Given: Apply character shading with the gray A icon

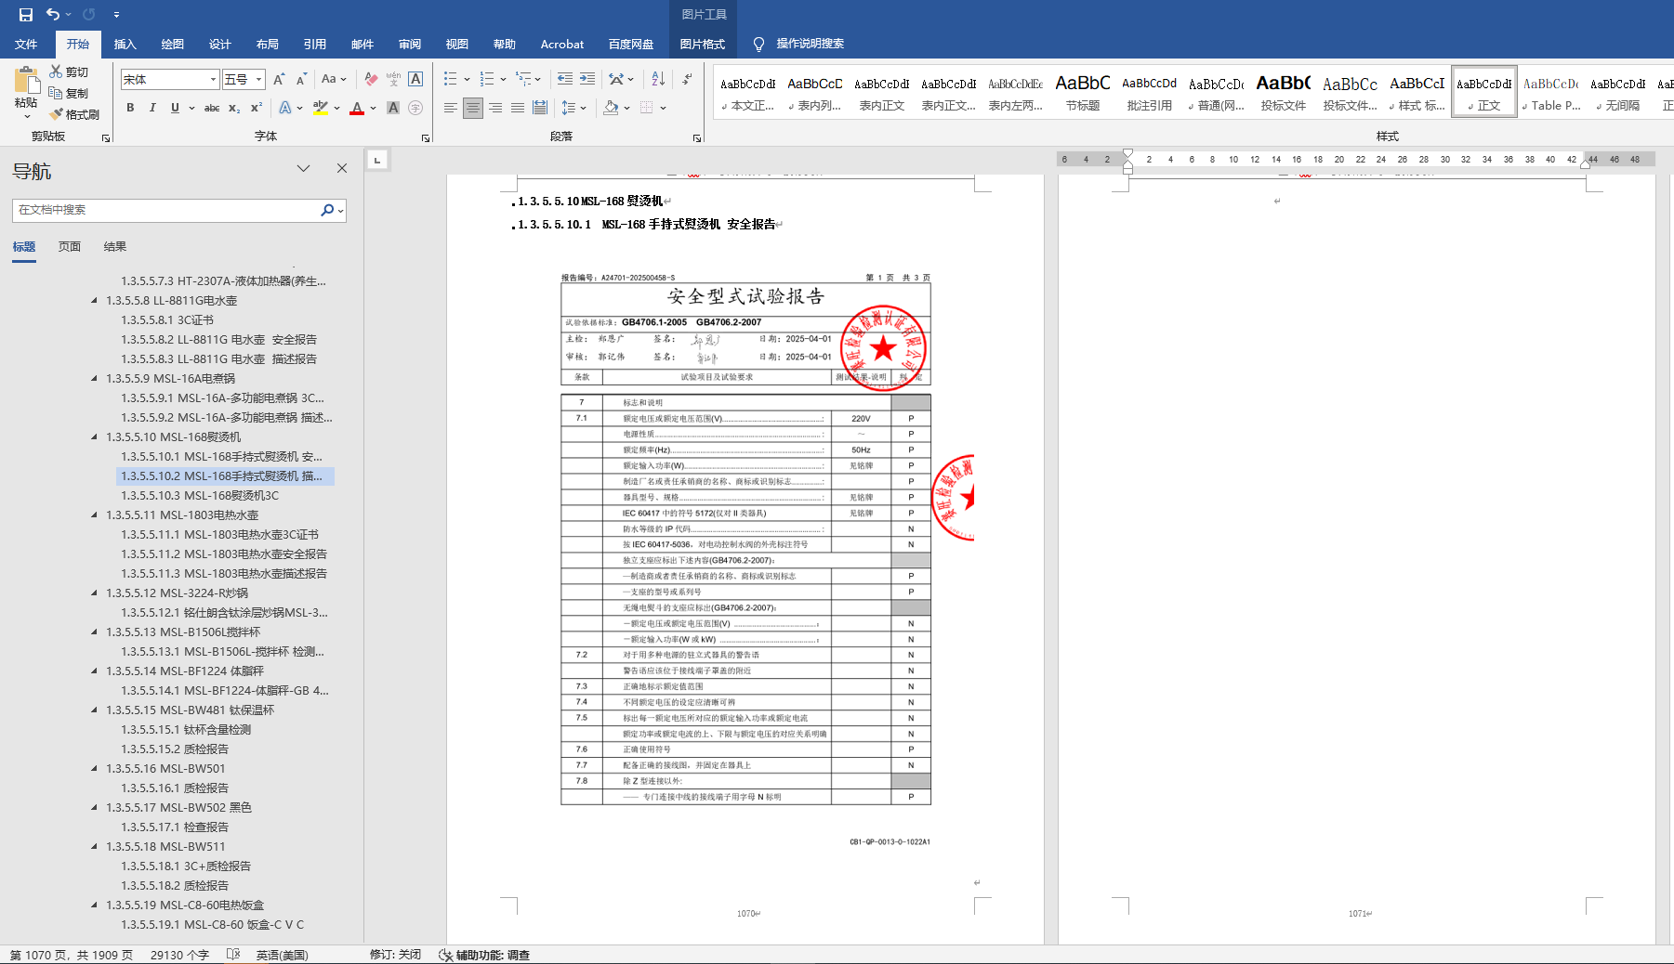Looking at the screenshot, I should pyautogui.click(x=393, y=108).
